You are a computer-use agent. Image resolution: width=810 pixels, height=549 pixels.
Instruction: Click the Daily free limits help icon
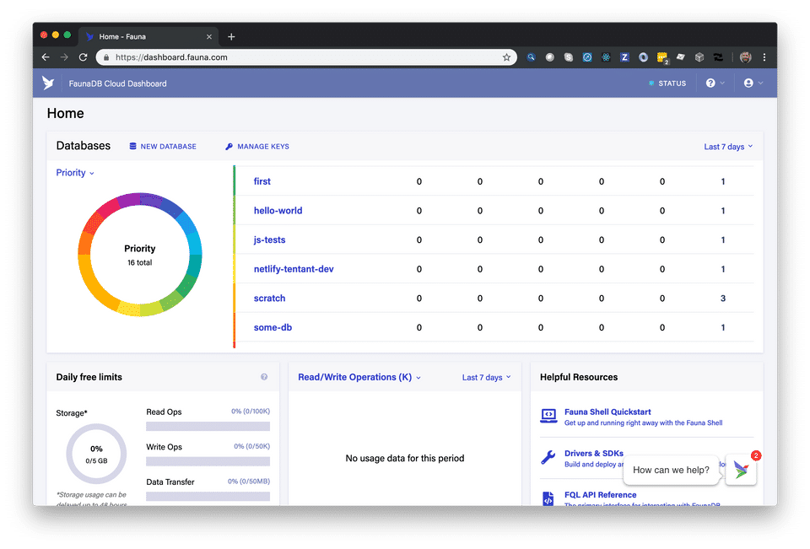(x=264, y=377)
